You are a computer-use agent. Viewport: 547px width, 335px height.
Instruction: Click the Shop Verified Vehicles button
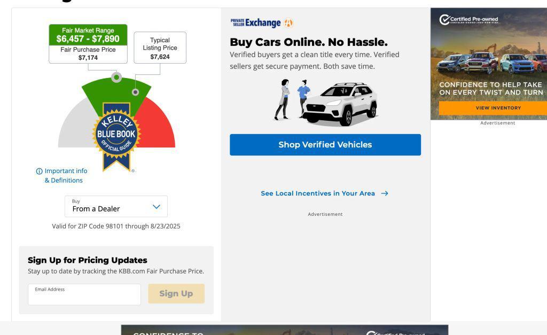(x=325, y=144)
